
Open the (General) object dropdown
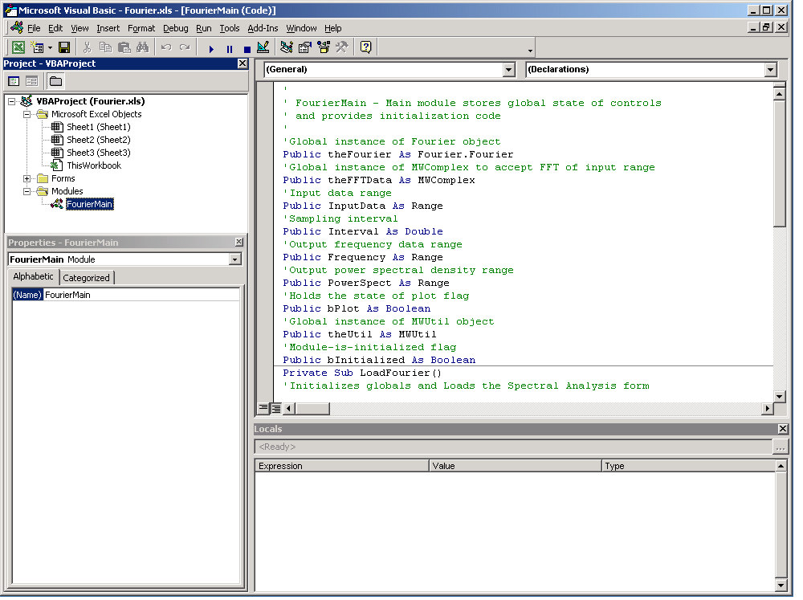click(x=508, y=70)
